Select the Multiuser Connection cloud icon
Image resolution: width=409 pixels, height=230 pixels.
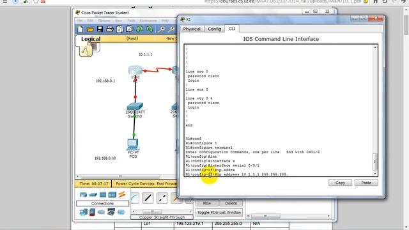pos(121,212)
